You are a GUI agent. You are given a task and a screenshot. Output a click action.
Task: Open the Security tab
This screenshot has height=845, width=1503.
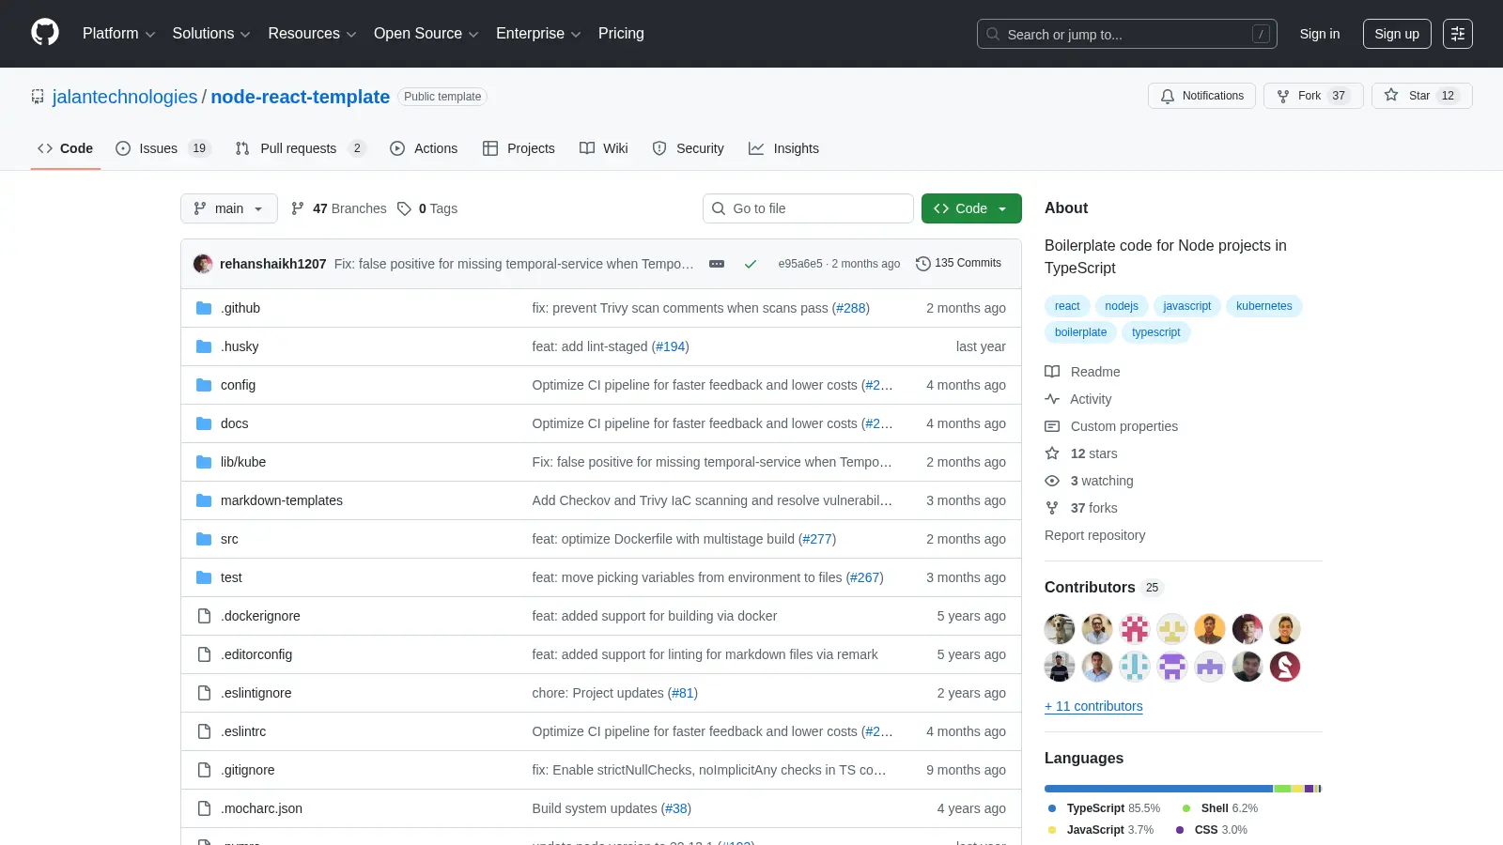pos(689,148)
